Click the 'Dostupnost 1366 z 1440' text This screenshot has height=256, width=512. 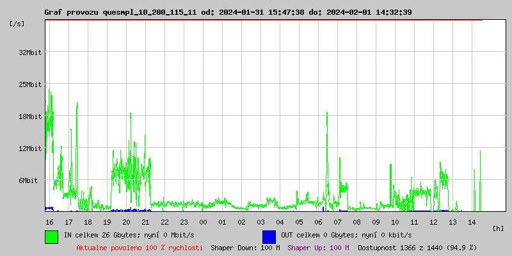click(x=417, y=247)
